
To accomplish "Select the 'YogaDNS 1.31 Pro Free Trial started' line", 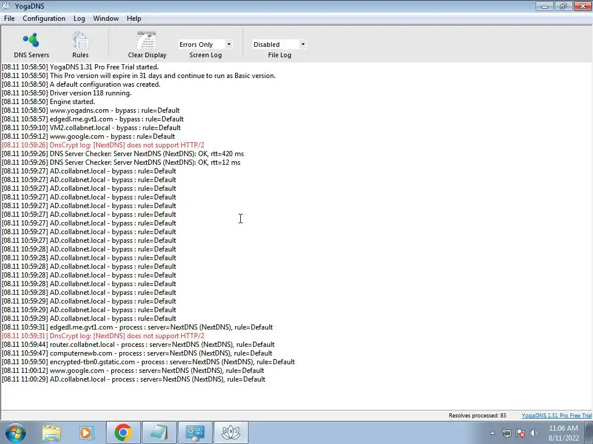I will click(x=80, y=67).
